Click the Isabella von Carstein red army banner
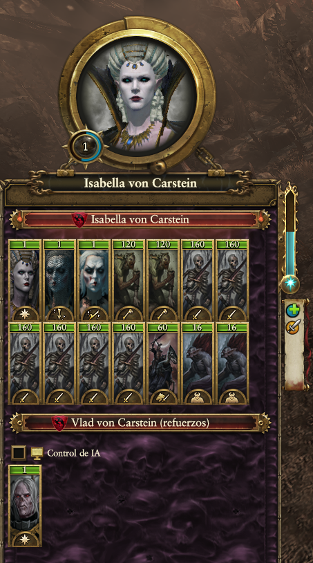 click(x=140, y=219)
